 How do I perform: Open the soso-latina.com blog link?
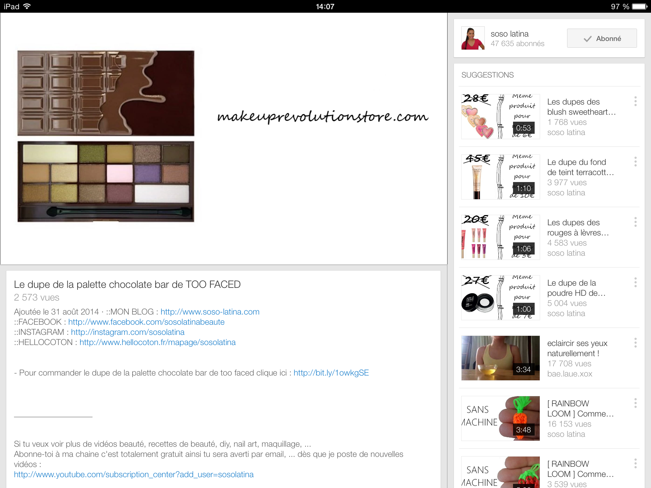210,312
